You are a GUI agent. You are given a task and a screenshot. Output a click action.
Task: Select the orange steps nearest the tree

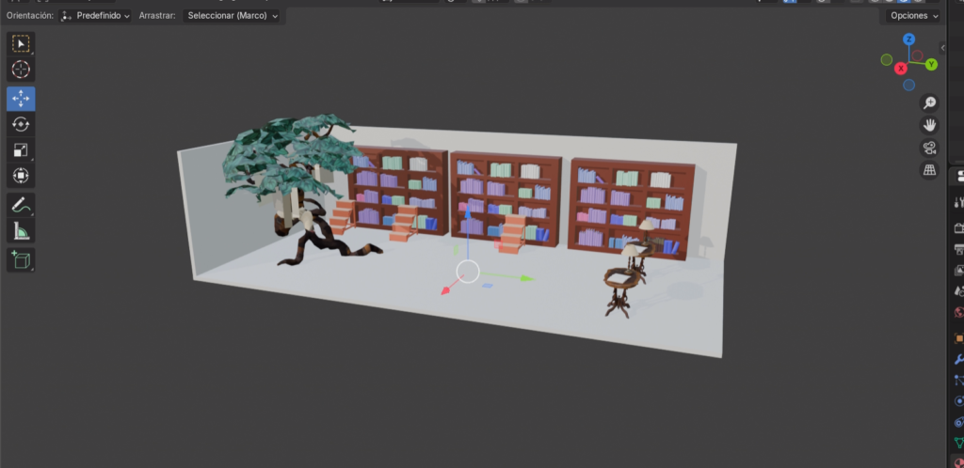(x=342, y=216)
